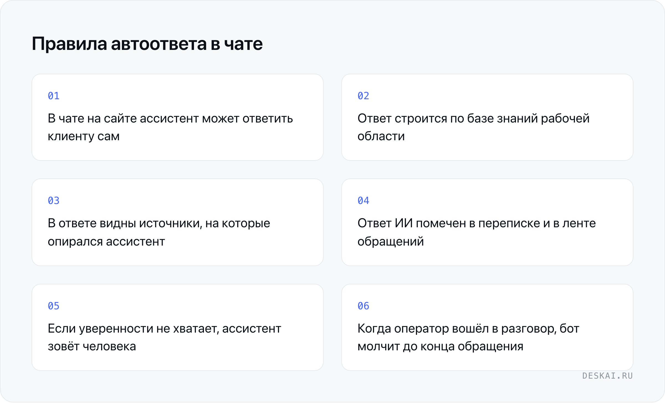Click the number label "04"

pyautogui.click(x=364, y=201)
